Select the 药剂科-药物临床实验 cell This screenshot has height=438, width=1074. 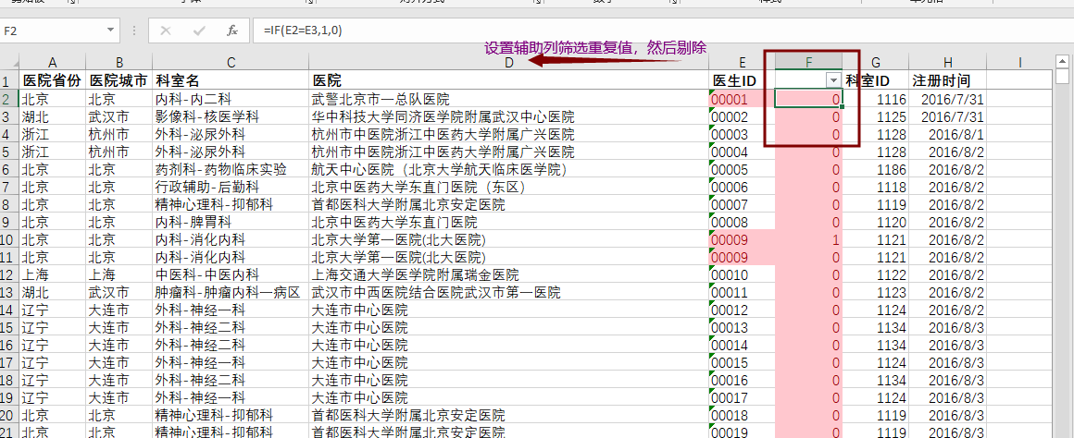(231, 169)
